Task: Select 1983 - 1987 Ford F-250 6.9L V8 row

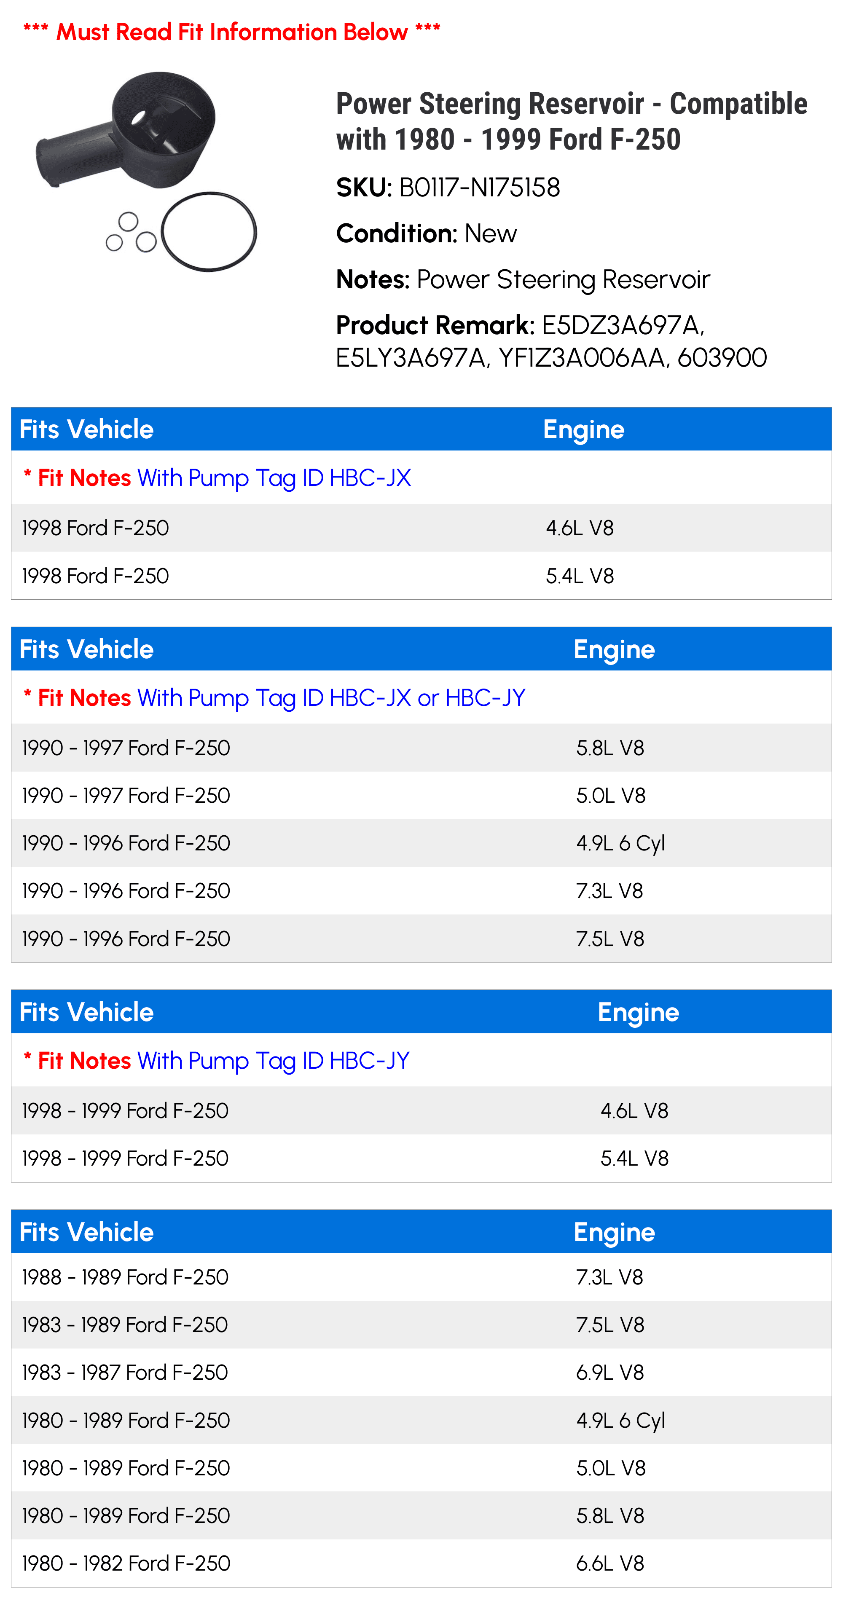Action: click(421, 1372)
